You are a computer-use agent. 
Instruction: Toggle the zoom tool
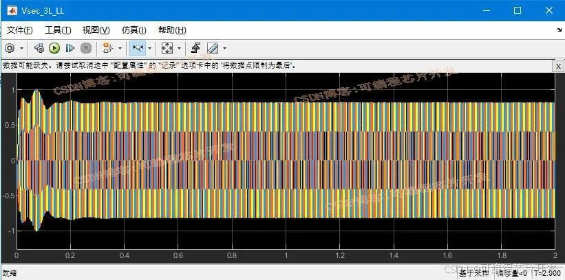point(138,48)
